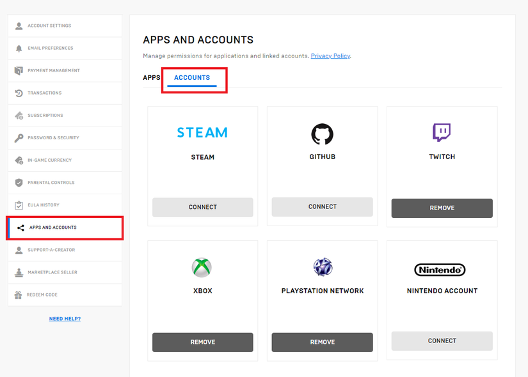
Task: Click the Account Settings person icon
Action: [19, 26]
